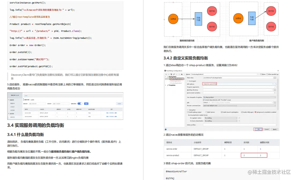Click the wrench edit templates toolbar icon
Viewport: 296px width, 180px height.
(174, 74)
